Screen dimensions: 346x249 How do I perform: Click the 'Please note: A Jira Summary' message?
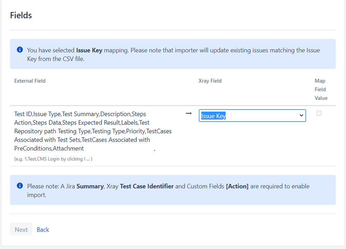[168, 190]
